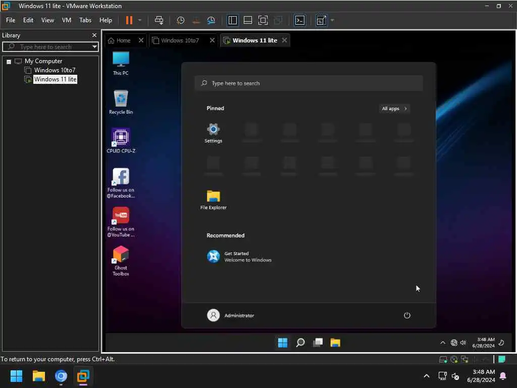
Task: Open the Follow us on Facebook shortcut
Action: pyautogui.click(x=121, y=183)
